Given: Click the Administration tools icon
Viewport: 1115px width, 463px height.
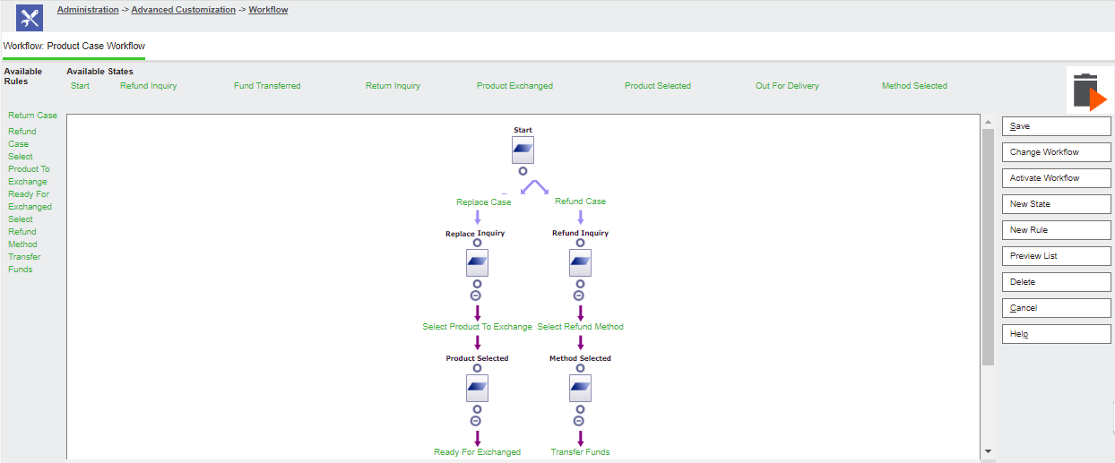Looking at the screenshot, I should point(30,18).
